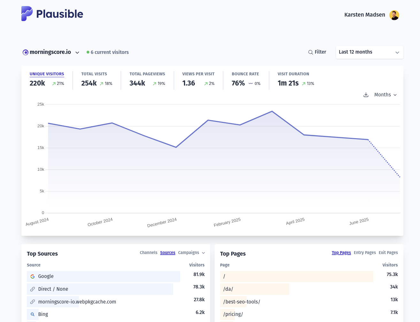Screen dimensions: 420x322
Task: Switch to the Exit Pages tab
Action: (388, 252)
